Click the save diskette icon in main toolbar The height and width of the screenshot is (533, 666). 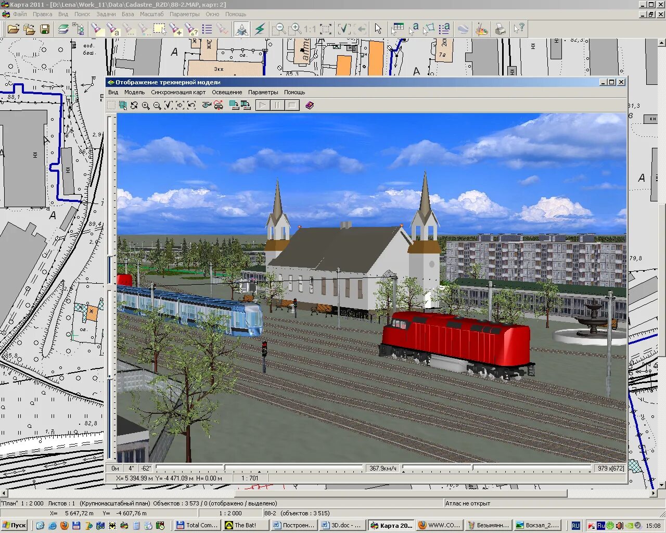pos(45,29)
